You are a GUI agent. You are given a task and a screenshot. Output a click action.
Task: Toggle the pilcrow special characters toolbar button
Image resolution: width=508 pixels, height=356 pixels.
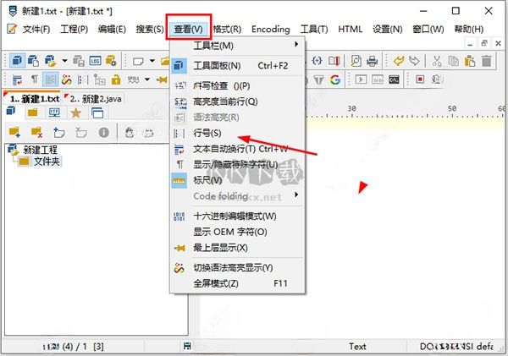pyautogui.click(x=34, y=79)
